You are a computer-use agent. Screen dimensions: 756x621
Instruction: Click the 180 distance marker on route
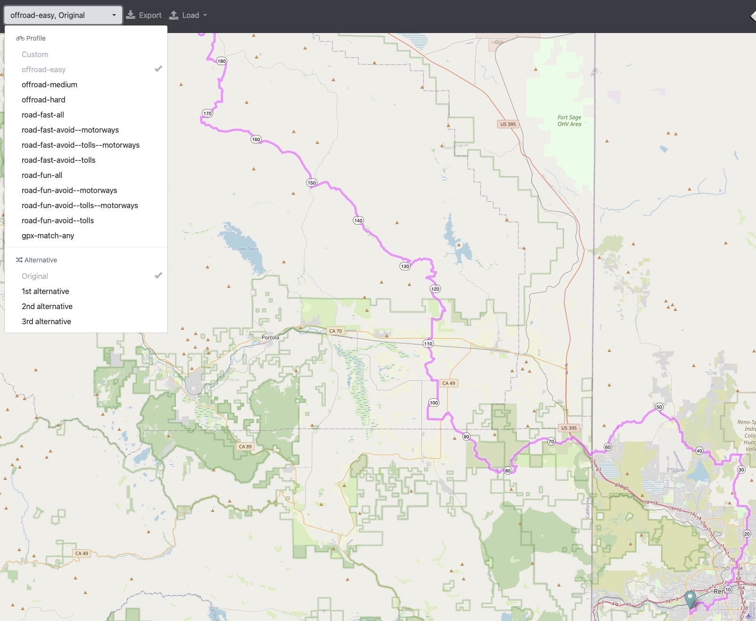point(222,61)
